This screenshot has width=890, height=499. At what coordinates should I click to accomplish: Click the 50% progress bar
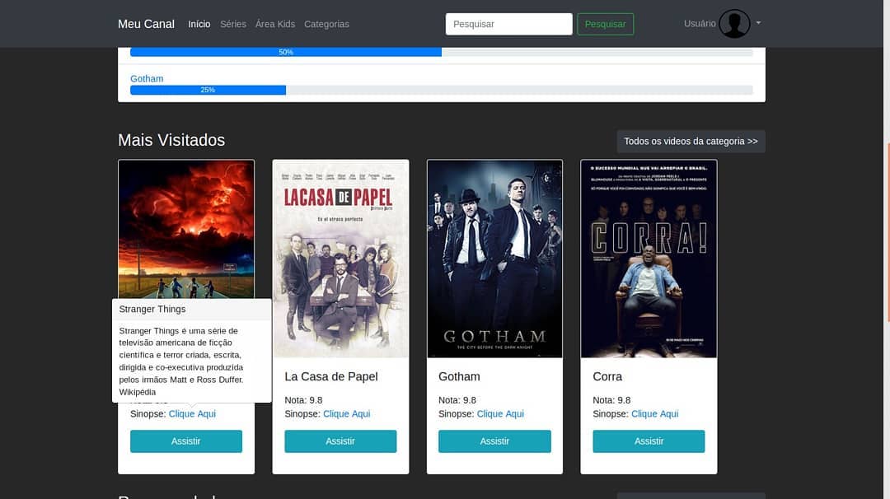click(441, 52)
